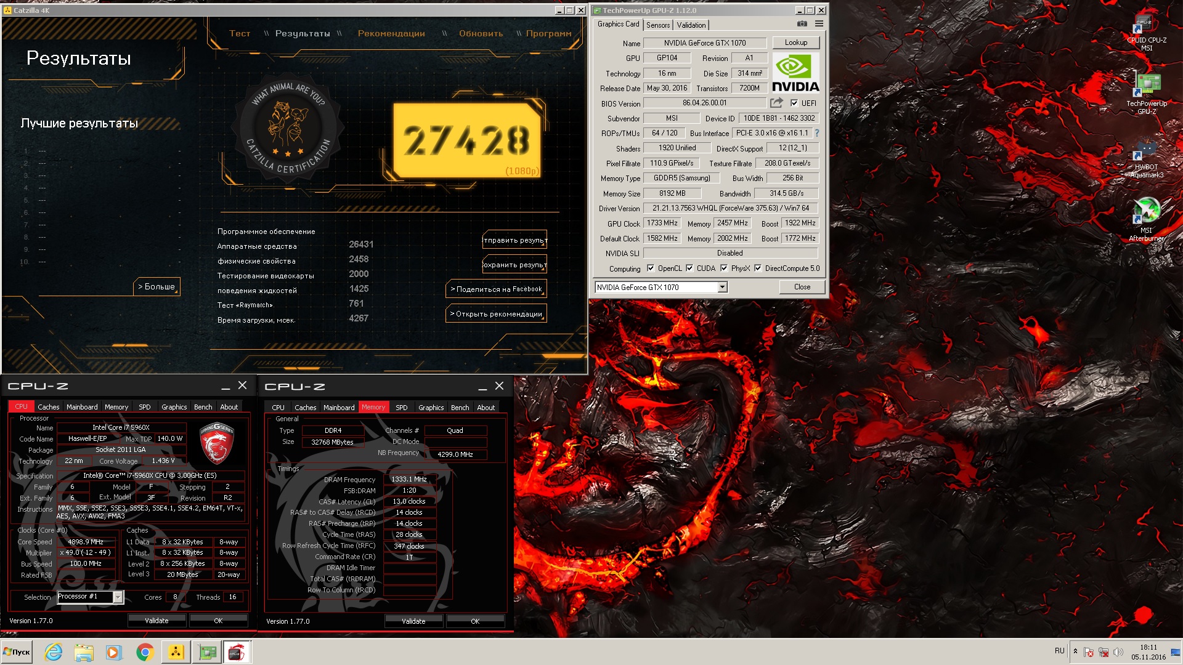Open SPD tab in right CPU-Z window
The width and height of the screenshot is (1183, 665).
[x=401, y=408]
